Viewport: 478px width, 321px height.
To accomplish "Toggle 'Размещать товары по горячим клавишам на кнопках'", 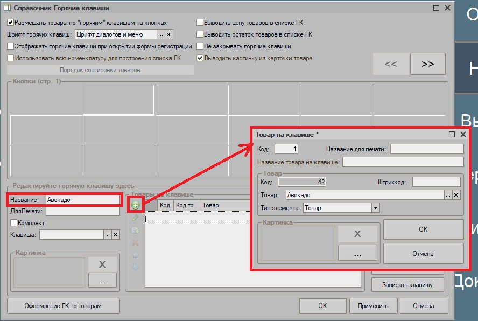I will (10, 23).
